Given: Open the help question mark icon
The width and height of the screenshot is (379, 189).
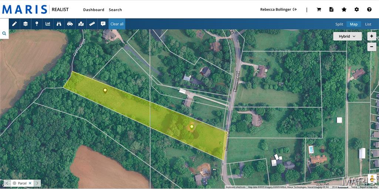Looking at the screenshot, I should (x=369, y=9).
